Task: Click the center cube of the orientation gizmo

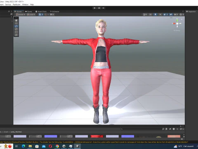Action: pos(177,24)
